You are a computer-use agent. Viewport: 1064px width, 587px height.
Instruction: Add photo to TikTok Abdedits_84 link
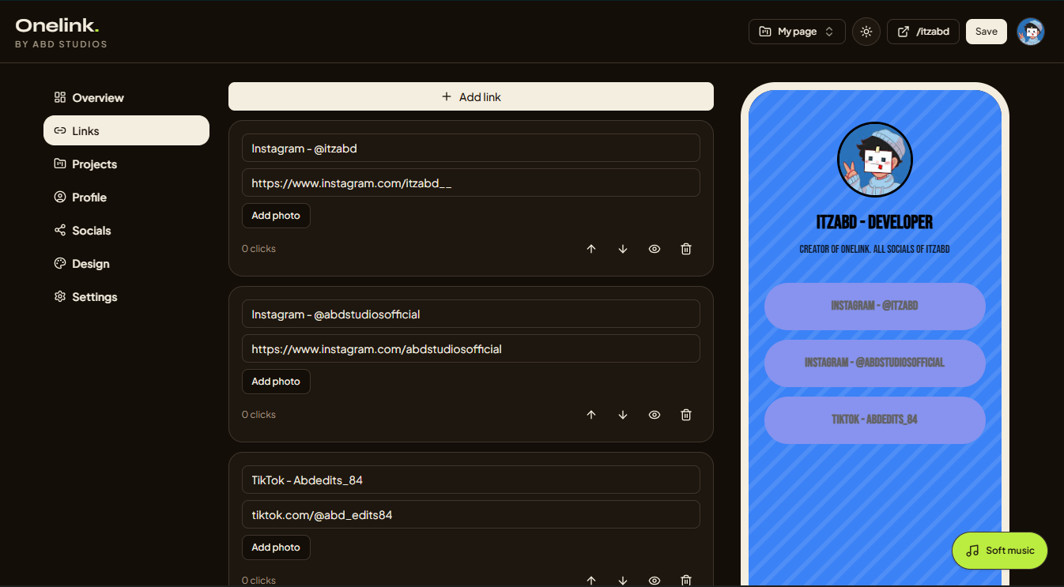276,547
